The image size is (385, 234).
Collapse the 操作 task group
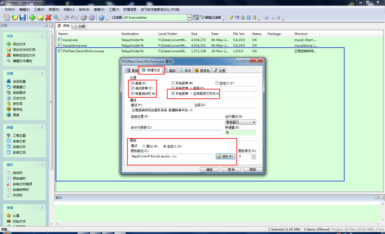pos(42,164)
